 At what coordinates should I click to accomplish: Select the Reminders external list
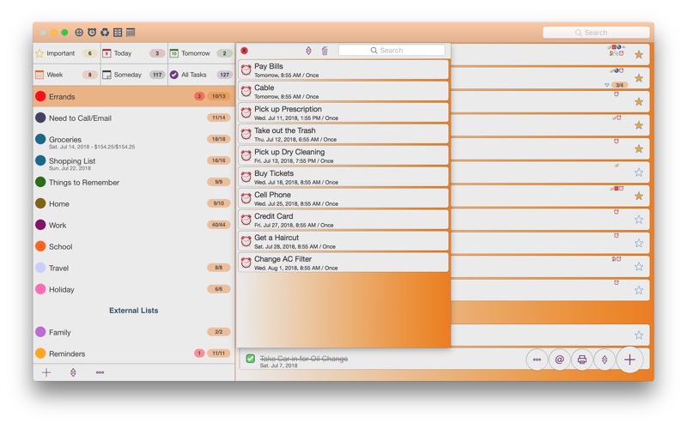pyautogui.click(x=134, y=353)
